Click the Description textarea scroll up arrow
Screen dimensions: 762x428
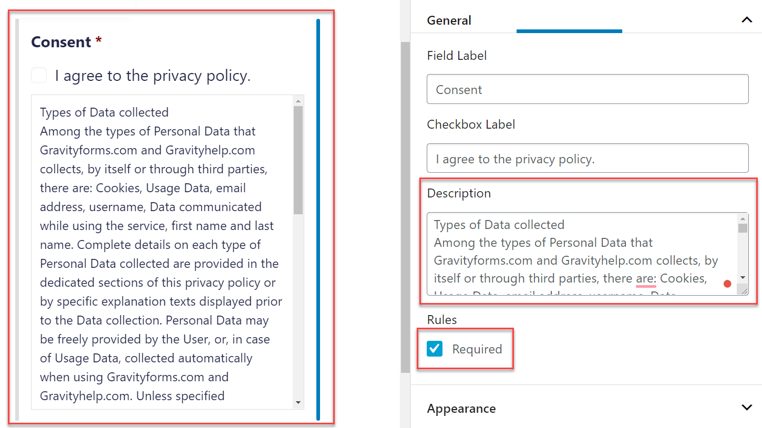743,219
